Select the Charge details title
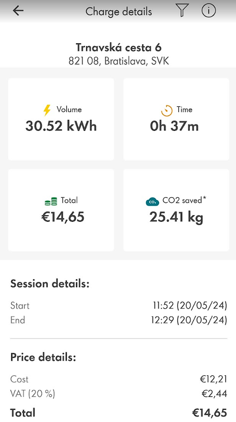This screenshot has height=422, width=236. point(119,12)
